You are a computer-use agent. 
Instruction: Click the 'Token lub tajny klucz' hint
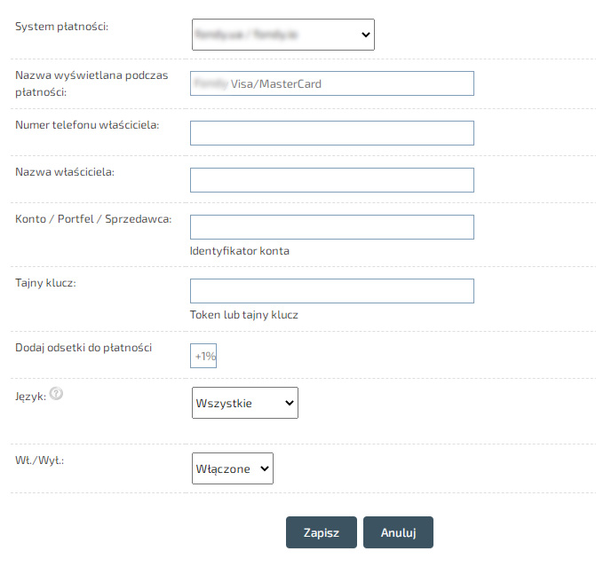244,315
